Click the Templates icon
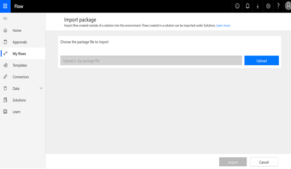The height and width of the screenshot is (169, 291). point(5,65)
